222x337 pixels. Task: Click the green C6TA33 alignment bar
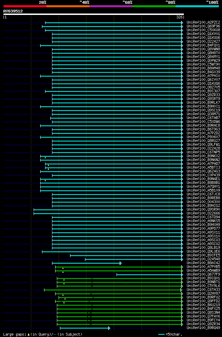pos(112,290)
